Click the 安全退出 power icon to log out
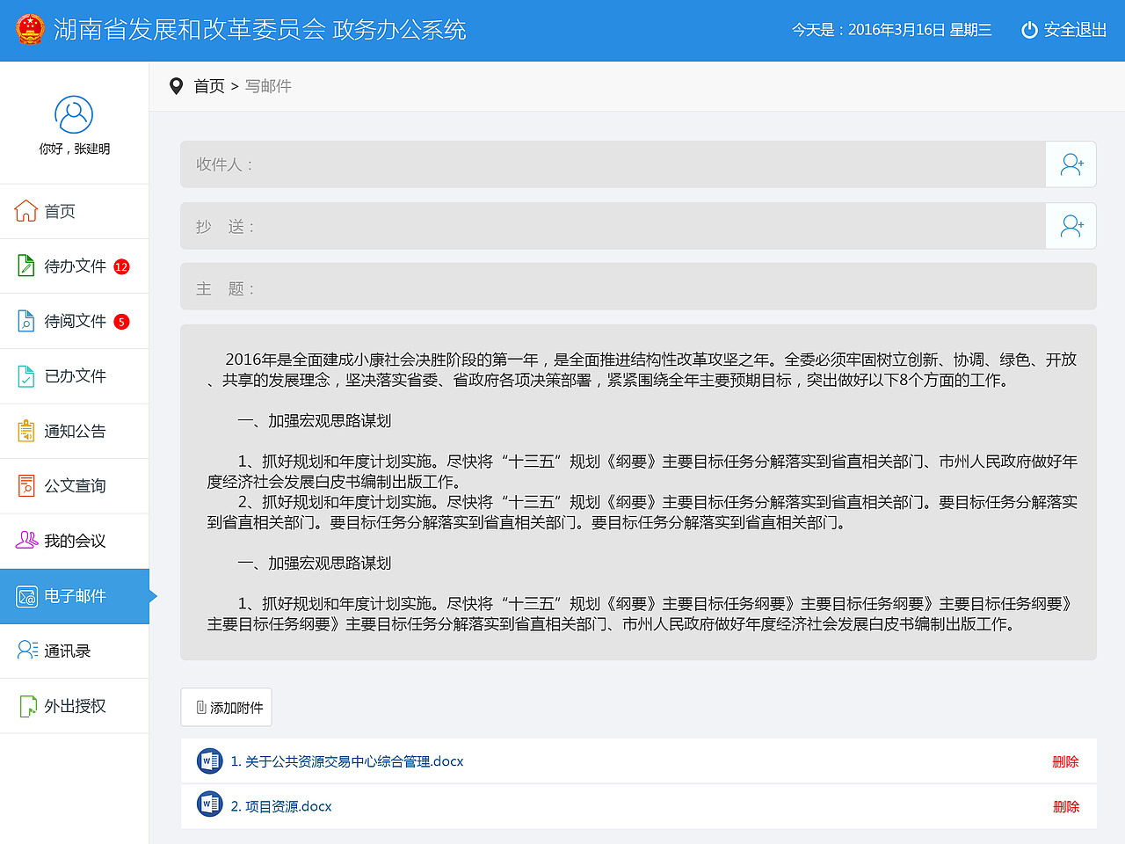1125x844 pixels. (1028, 29)
